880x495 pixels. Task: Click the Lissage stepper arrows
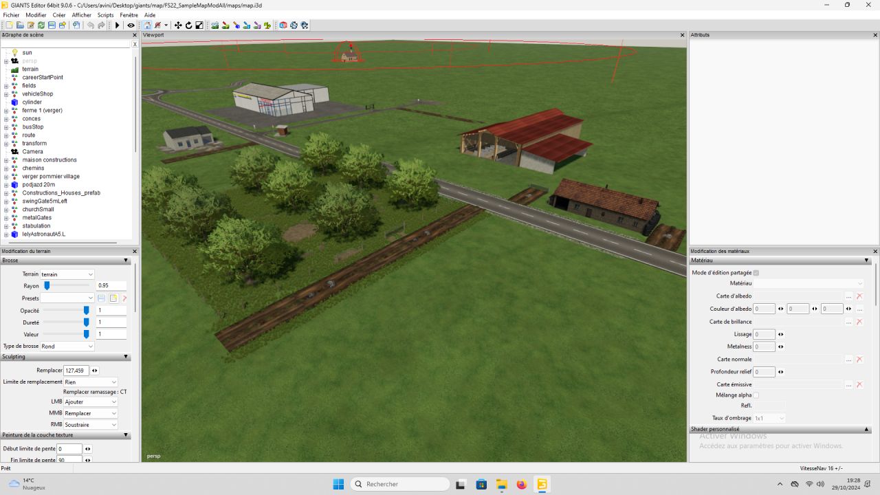tap(781, 334)
